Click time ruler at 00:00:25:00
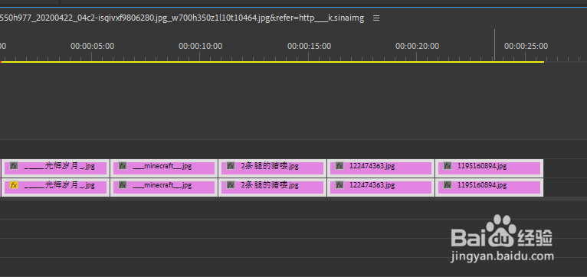Image resolution: width=587 pixels, height=277 pixels. tap(526, 47)
